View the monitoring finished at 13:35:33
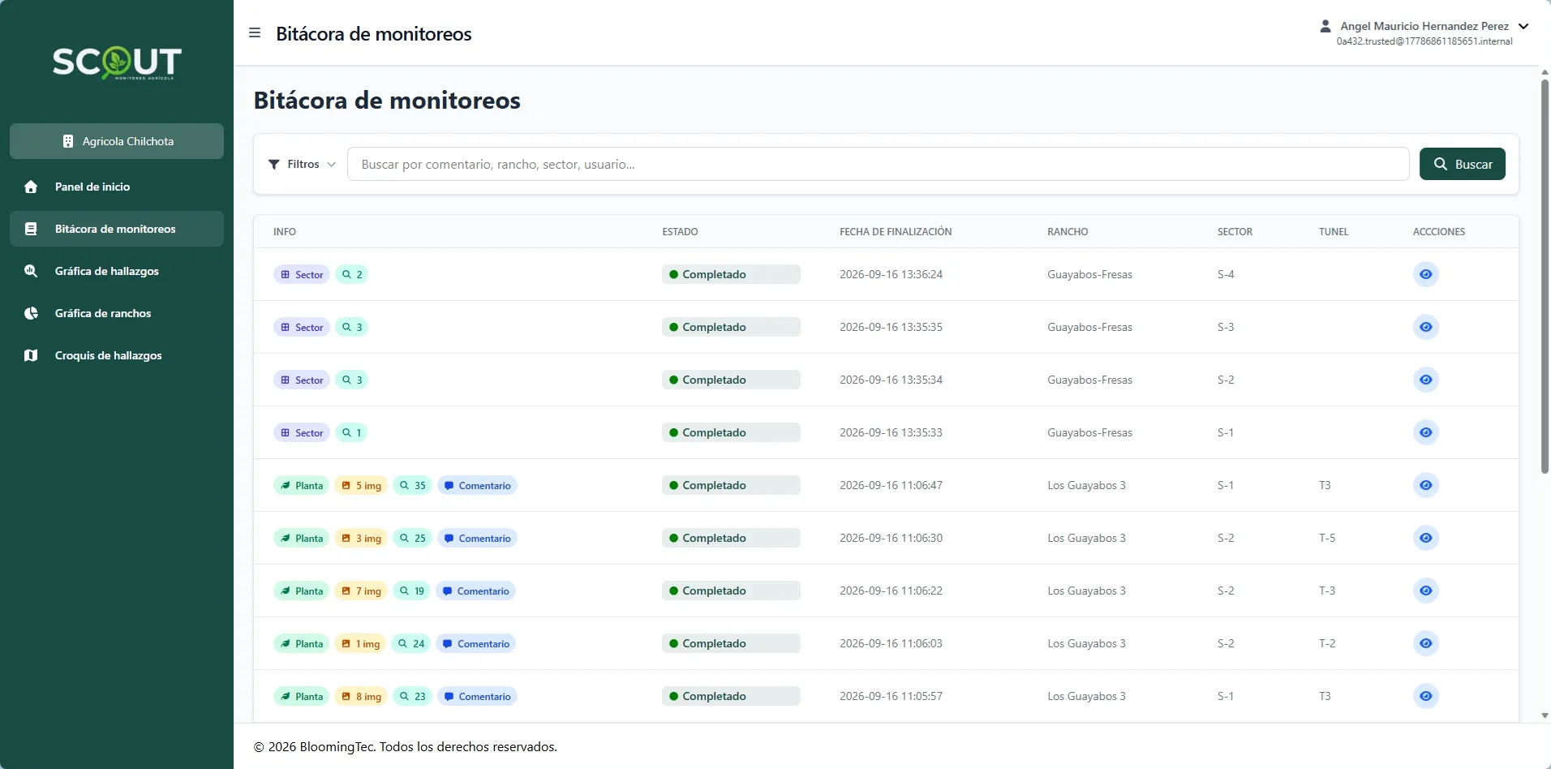The width and height of the screenshot is (1551, 769). 1426,432
